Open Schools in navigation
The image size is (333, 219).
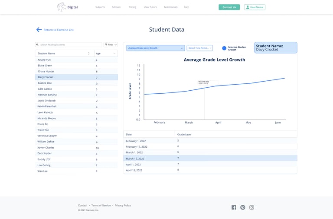coord(116,7)
